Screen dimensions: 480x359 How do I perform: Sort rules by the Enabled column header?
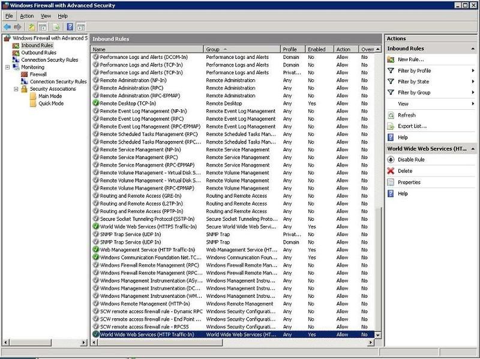(x=320, y=49)
